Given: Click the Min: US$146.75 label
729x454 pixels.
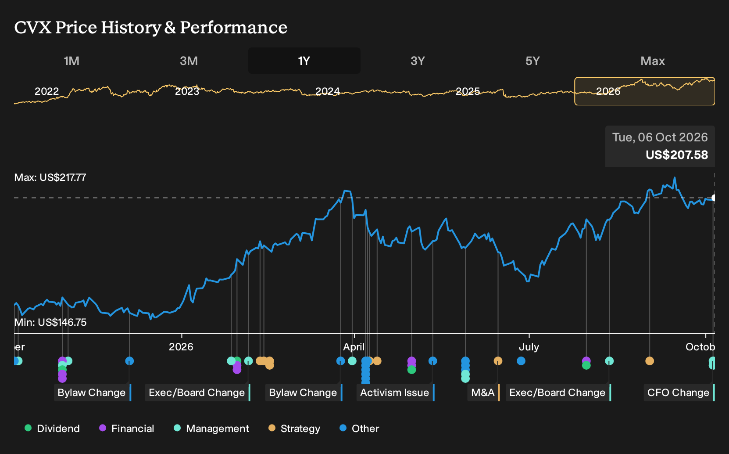Looking at the screenshot, I should 50,322.
